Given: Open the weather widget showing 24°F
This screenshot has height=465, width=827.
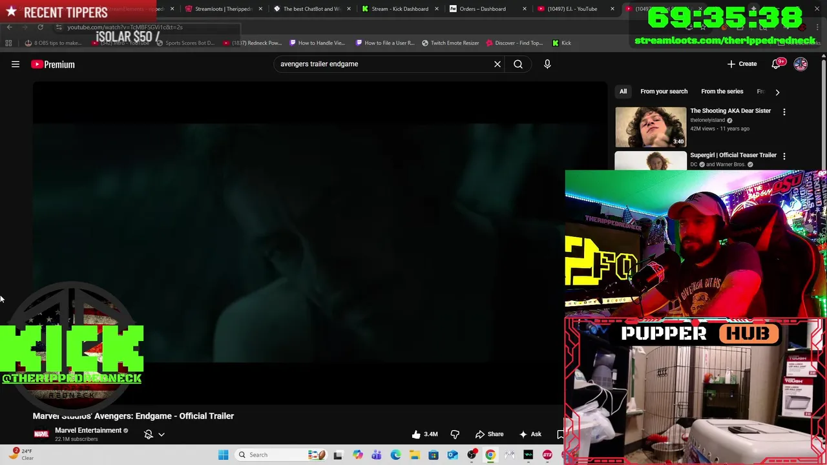Looking at the screenshot, I should (x=22, y=454).
